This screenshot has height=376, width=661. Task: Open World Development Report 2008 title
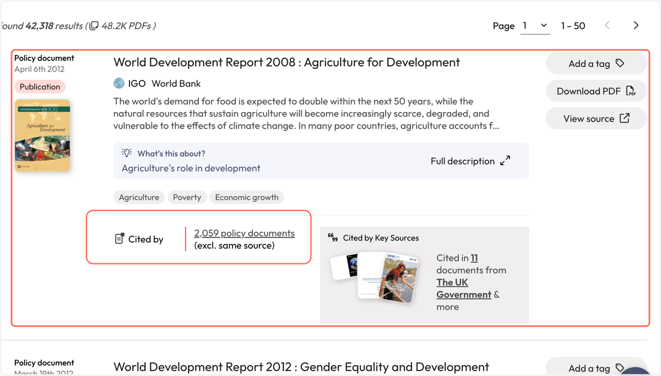tap(286, 62)
